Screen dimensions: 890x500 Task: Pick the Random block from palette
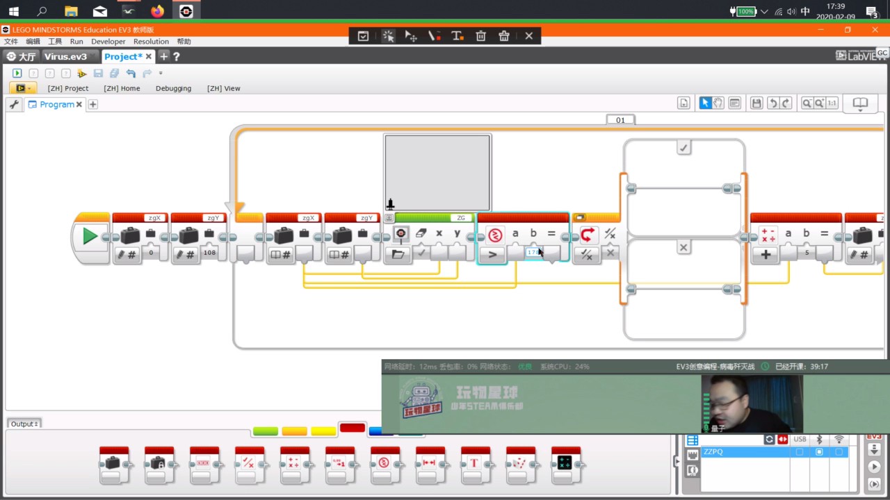(x=521, y=465)
